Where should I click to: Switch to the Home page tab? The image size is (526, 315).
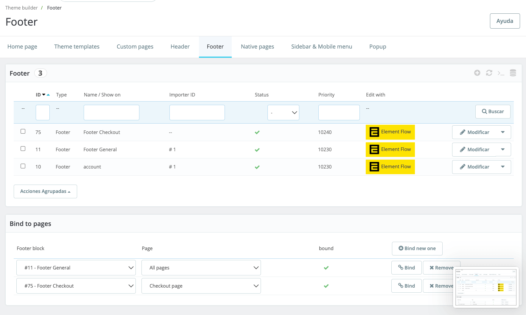point(22,47)
